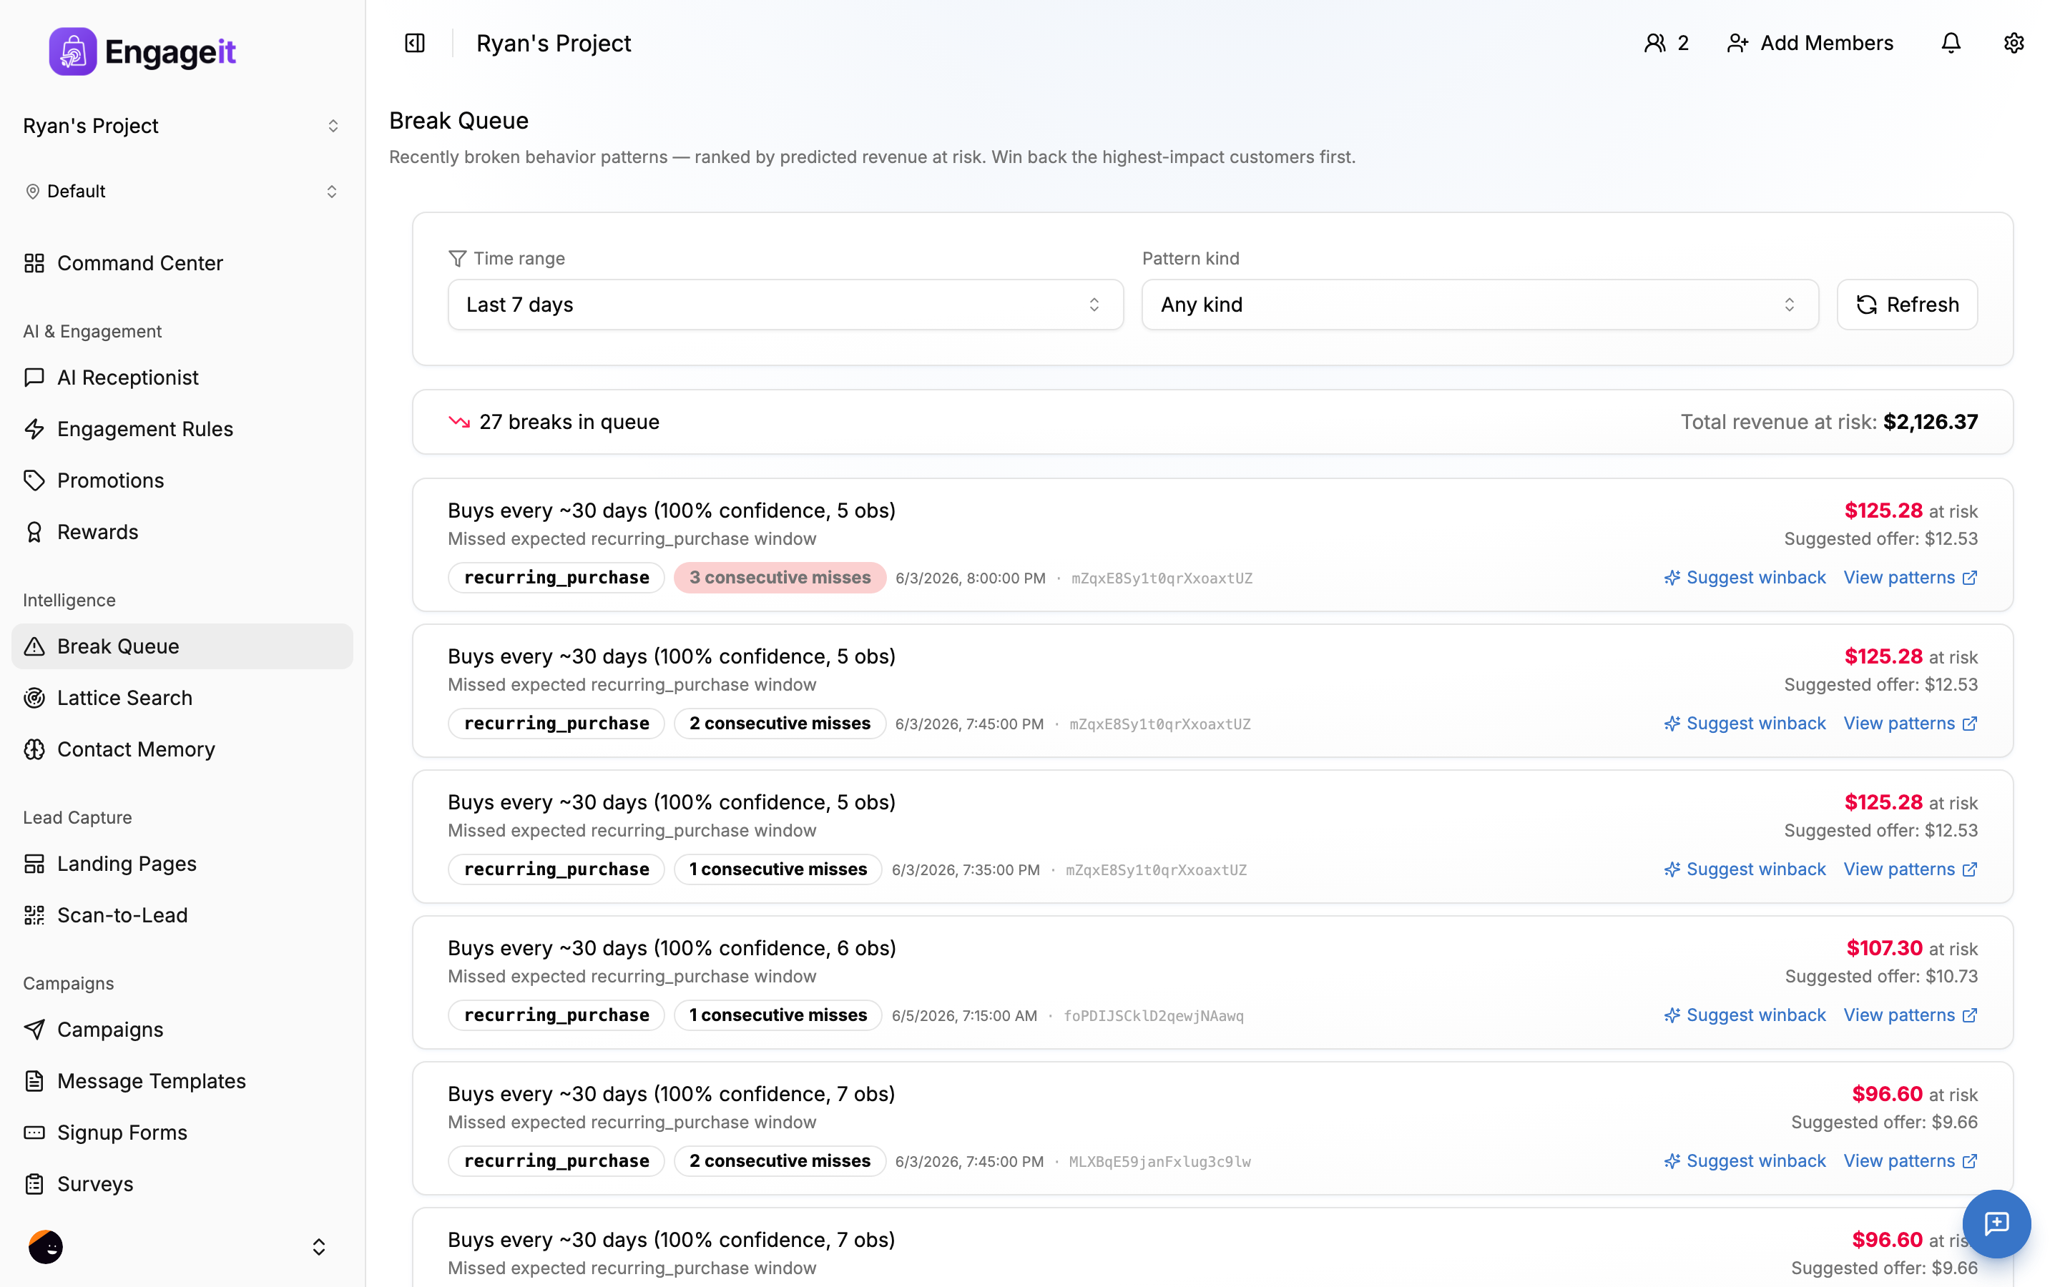Click the Break Queue page heading

(458, 121)
